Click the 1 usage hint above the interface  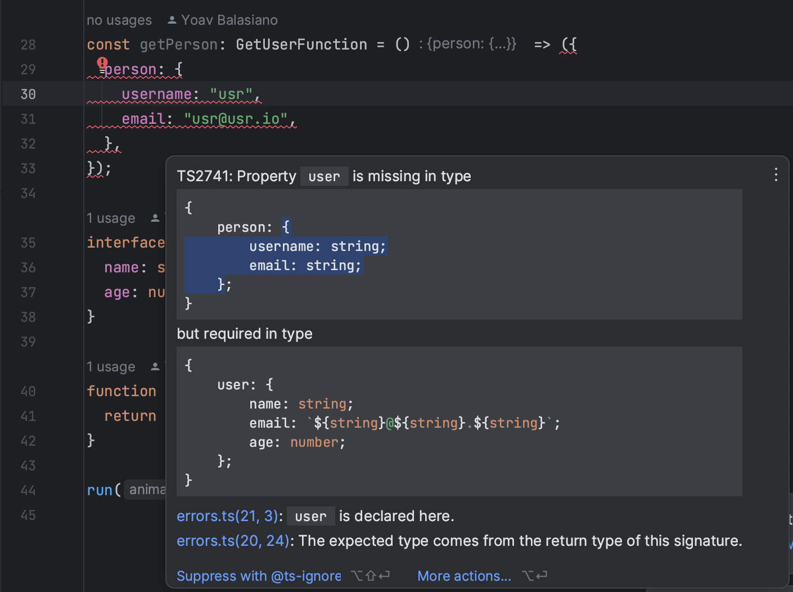pyautogui.click(x=111, y=218)
